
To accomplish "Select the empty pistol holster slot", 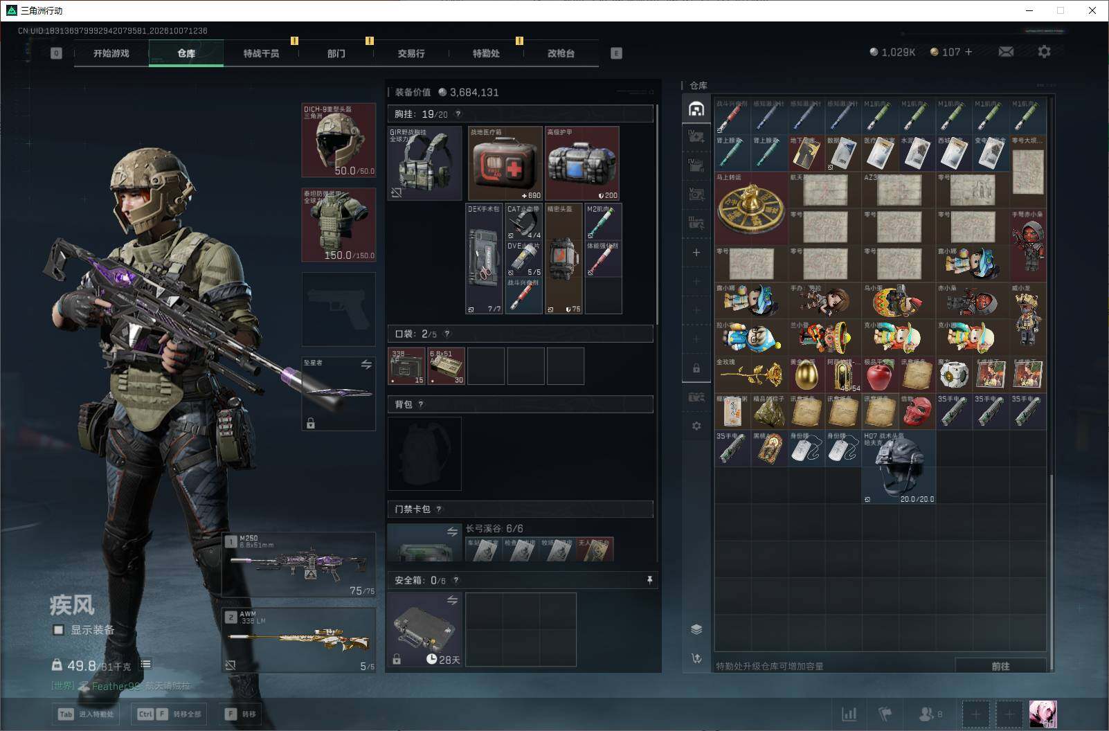I will click(339, 309).
